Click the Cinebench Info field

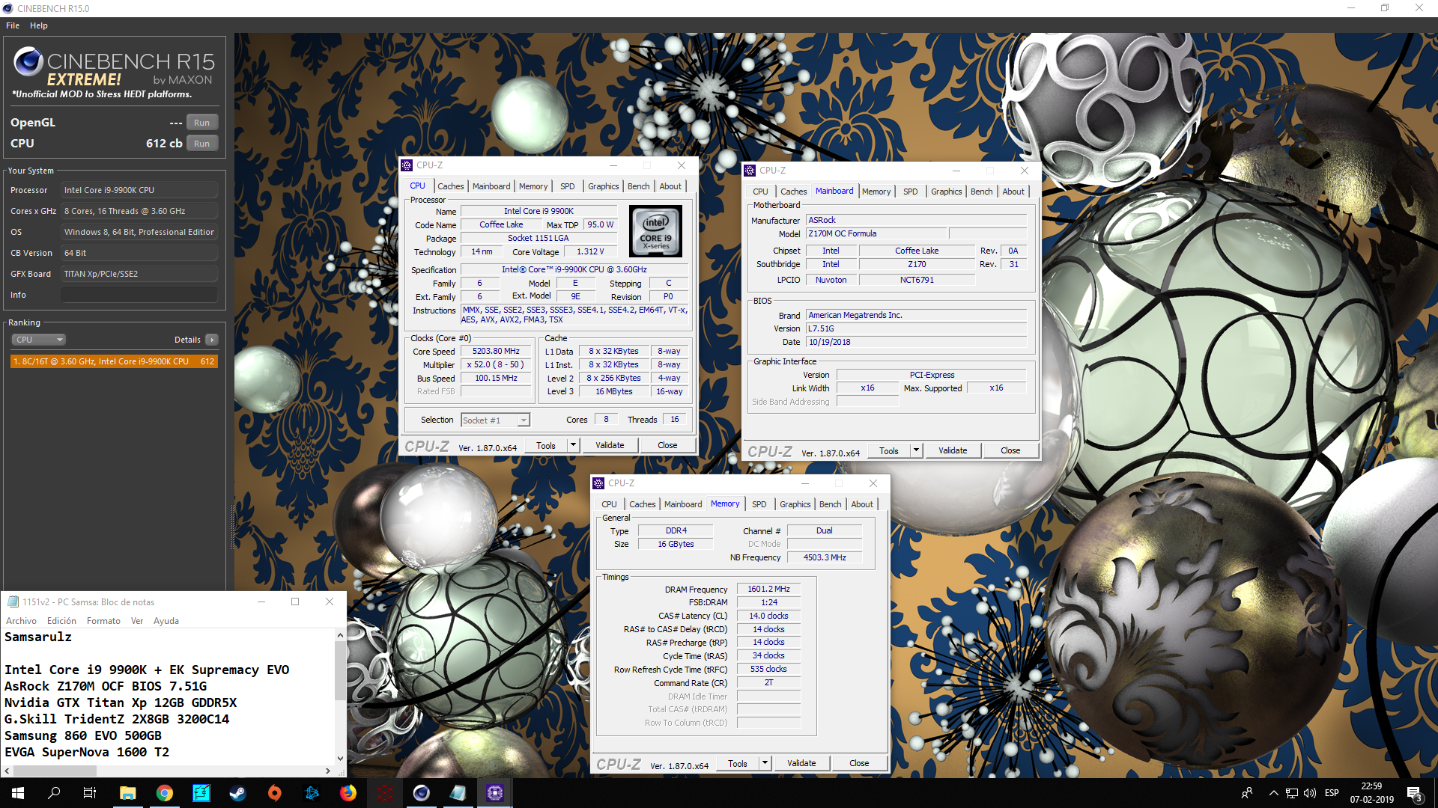139,295
